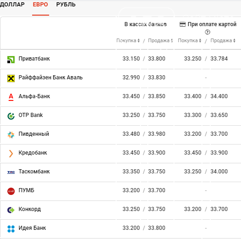The image size is (241, 239).
Task: Click the Приватбанк green logo icon
Action: click(x=11, y=60)
